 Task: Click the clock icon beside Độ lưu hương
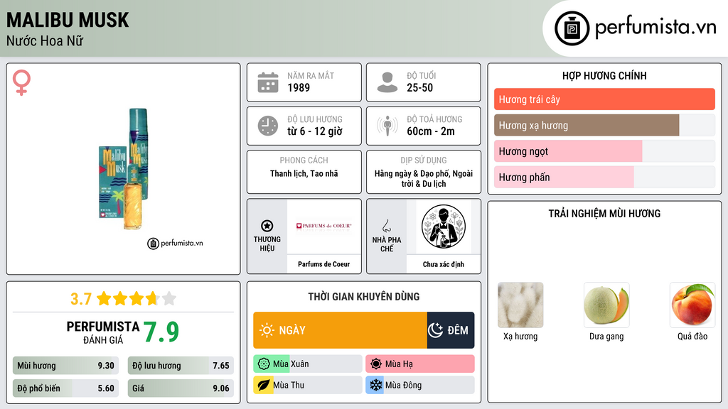coord(268,126)
